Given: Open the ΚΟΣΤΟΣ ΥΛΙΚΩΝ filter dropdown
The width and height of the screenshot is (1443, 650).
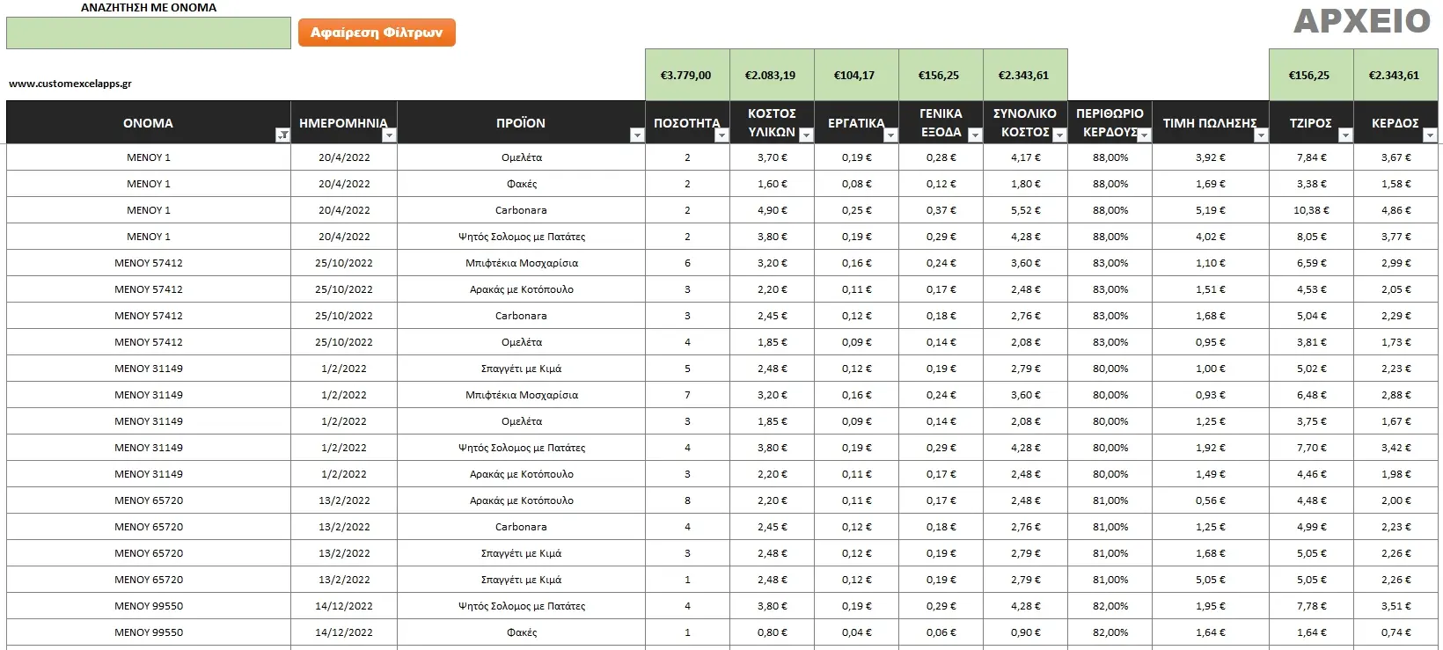Looking at the screenshot, I should point(806,135).
